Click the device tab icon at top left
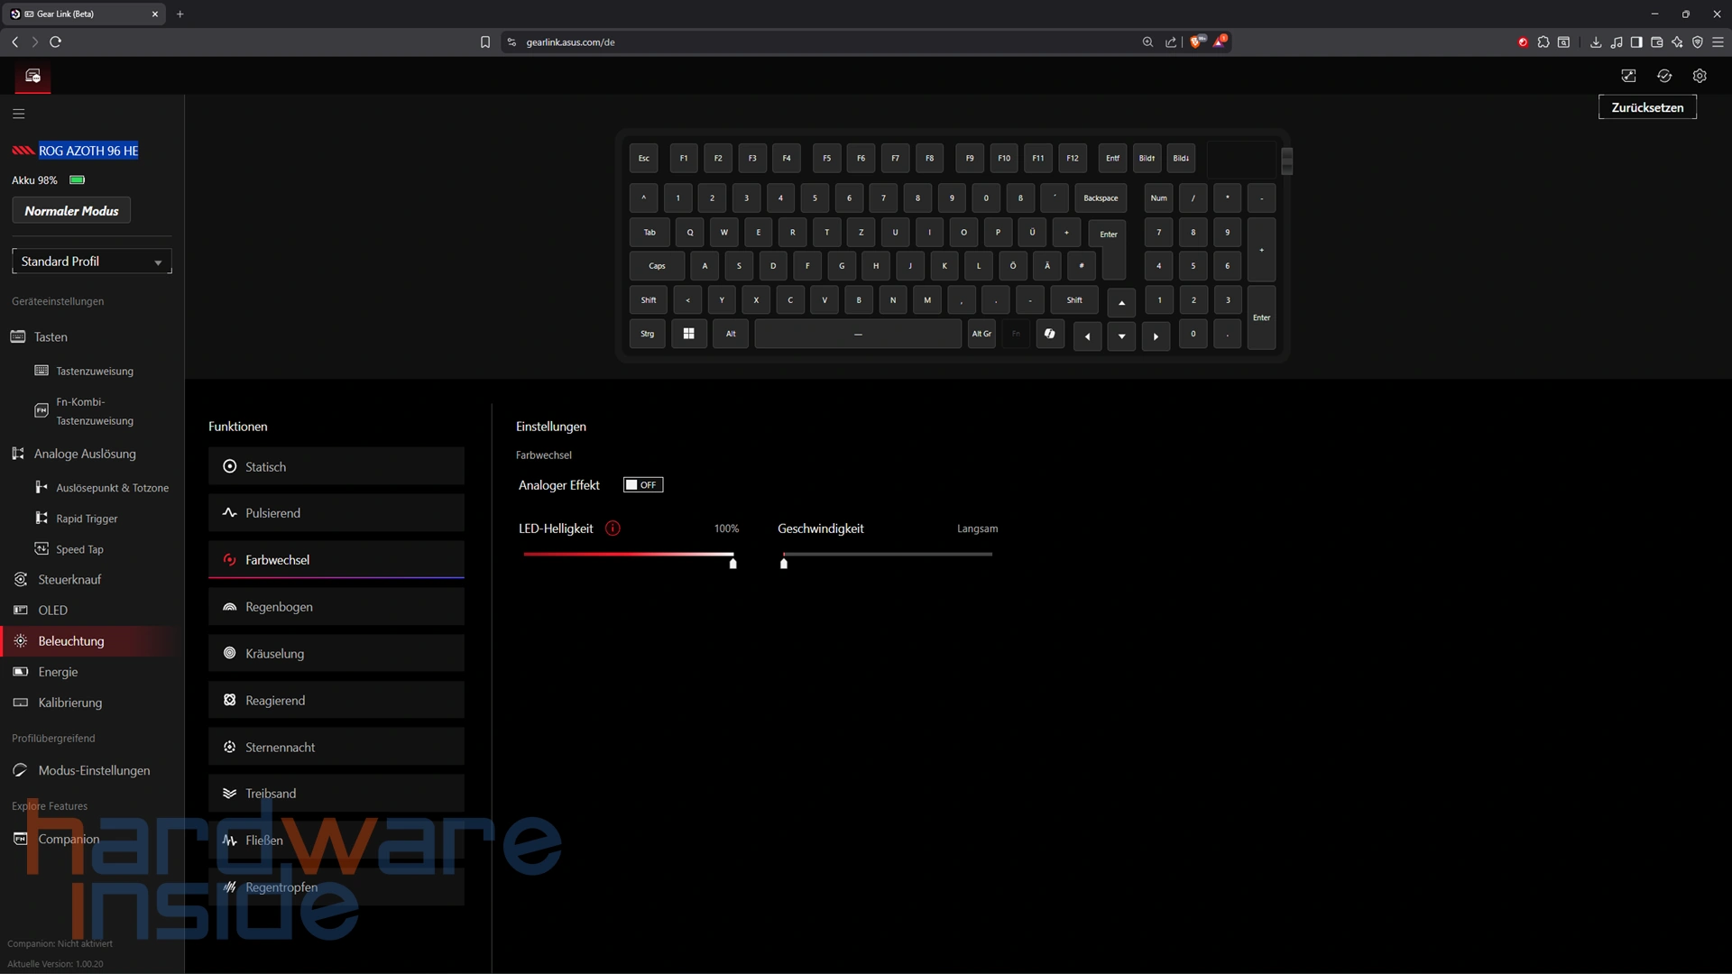 click(32, 77)
